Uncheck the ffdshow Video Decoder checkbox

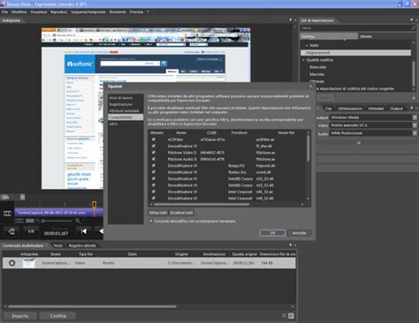pyautogui.click(x=154, y=153)
